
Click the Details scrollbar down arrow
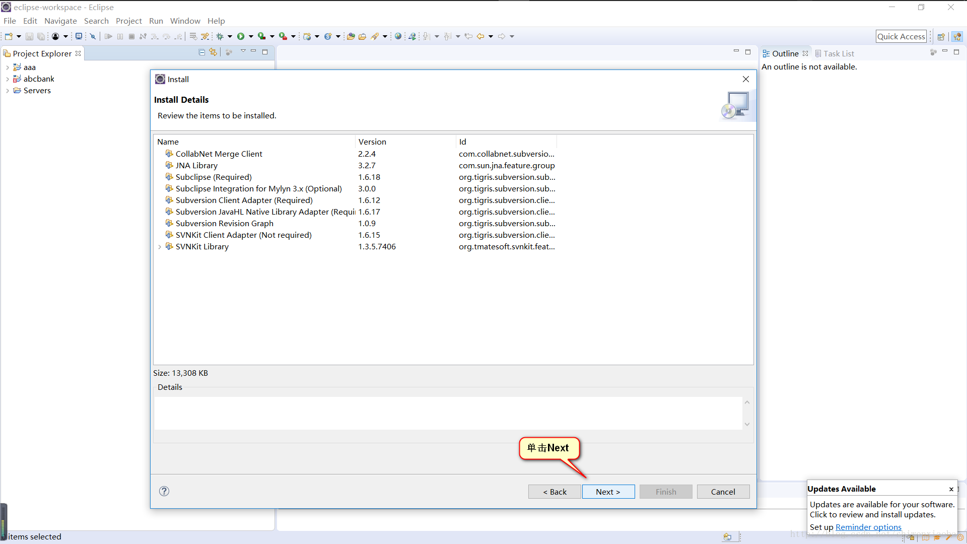click(747, 424)
